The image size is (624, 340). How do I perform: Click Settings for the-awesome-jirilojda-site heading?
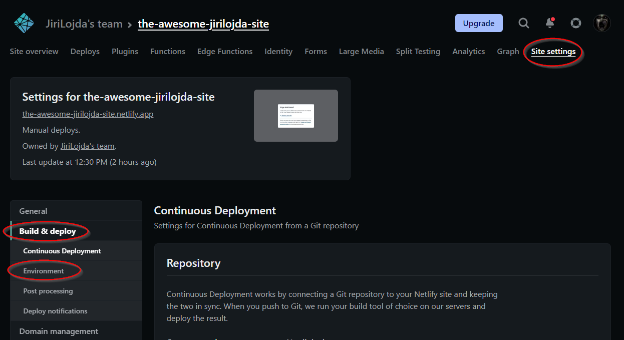(x=119, y=97)
